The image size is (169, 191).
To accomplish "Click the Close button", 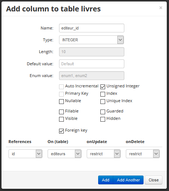I will click(x=154, y=180).
